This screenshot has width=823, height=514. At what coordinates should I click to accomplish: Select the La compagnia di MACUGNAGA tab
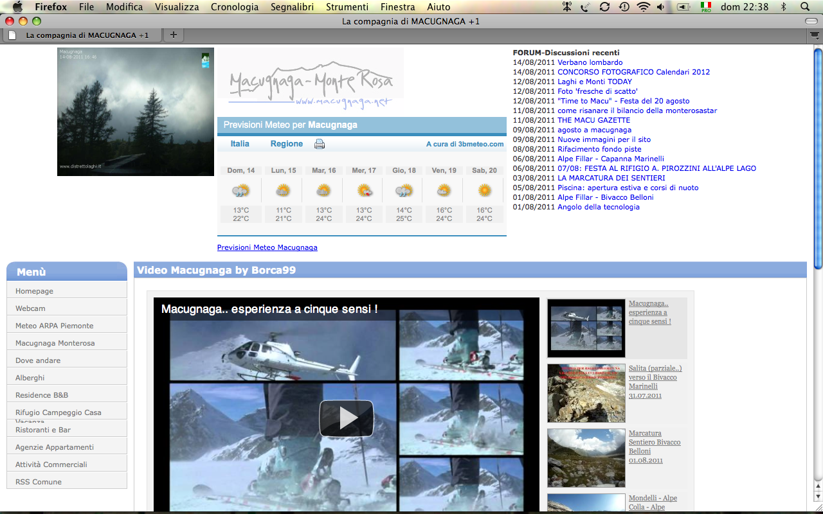pyautogui.click(x=82, y=35)
